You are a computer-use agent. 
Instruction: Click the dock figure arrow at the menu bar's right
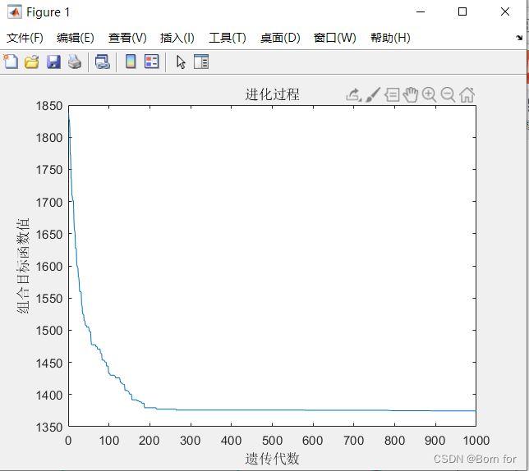(x=519, y=38)
